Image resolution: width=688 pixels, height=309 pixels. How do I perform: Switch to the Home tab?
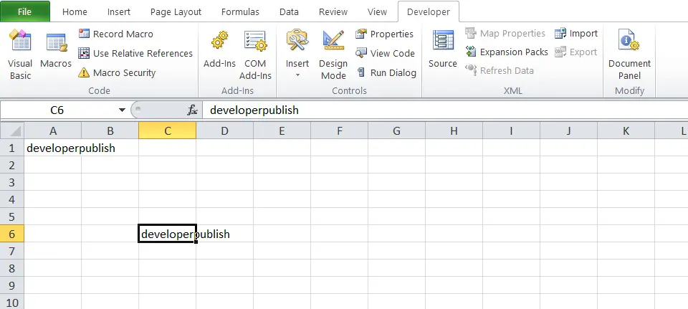75,12
